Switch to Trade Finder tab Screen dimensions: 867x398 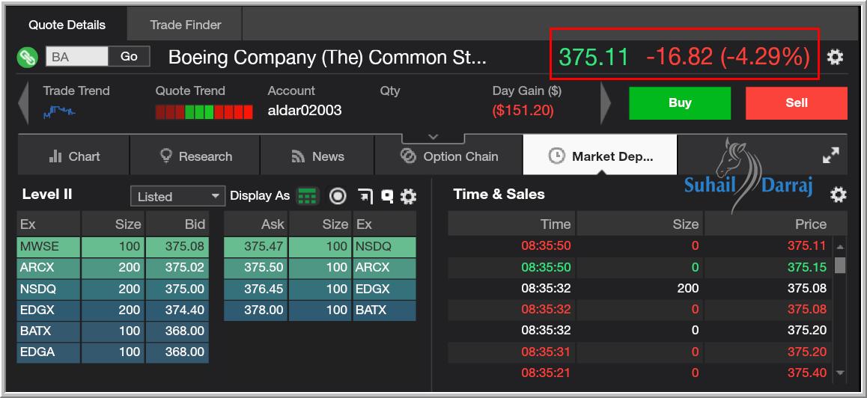click(185, 25)
